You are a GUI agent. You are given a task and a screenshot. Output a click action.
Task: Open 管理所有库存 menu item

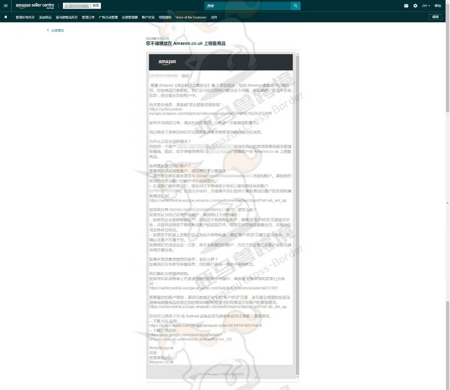click(25, 17)
